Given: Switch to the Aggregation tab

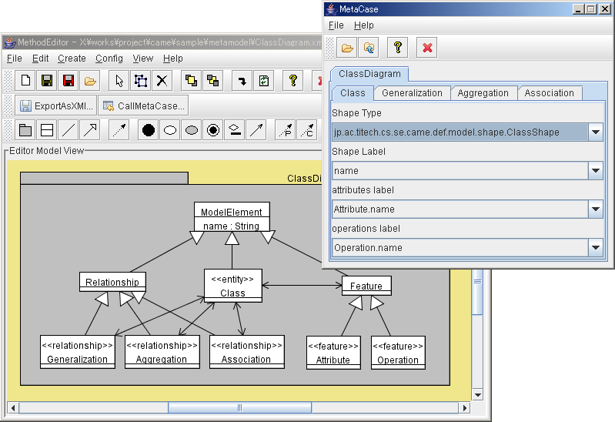Looking at the screenshot, I should point(483,93).
